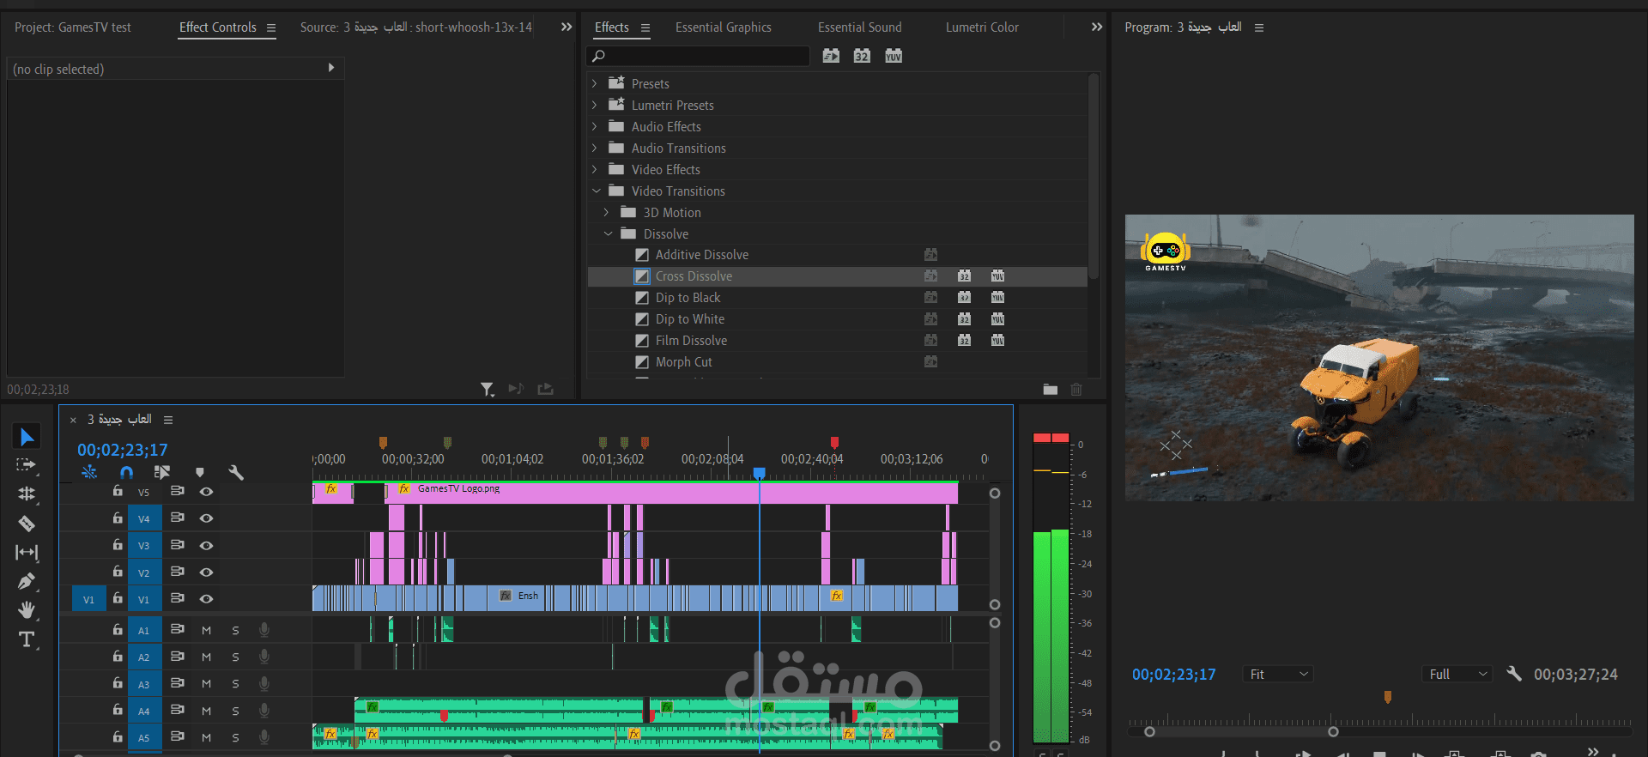Expand the Presets folder
Image resolution: width=1648 pixels, height=757 pixels.
594,83
